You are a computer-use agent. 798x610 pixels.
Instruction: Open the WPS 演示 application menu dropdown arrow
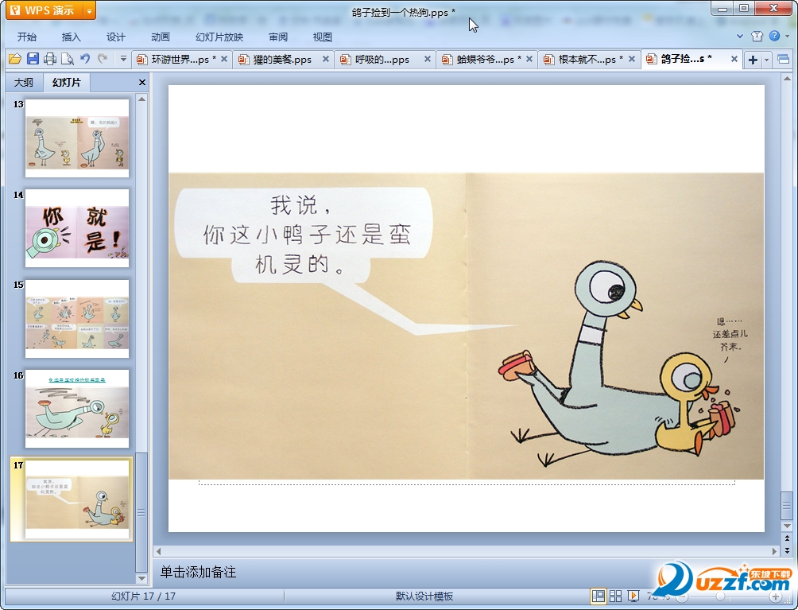point(89,10)
